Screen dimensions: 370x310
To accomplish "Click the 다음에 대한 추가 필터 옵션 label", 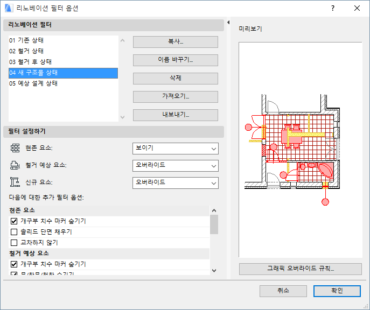I will (46, 198).
